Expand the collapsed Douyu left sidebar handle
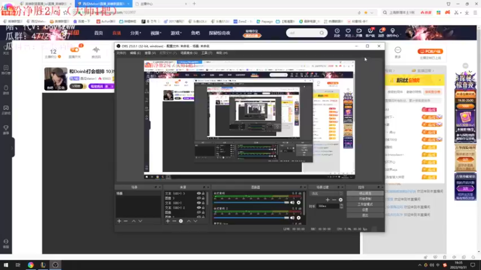Image resolution: width=481 pixels, height=270 pixels. pos(12,148)
